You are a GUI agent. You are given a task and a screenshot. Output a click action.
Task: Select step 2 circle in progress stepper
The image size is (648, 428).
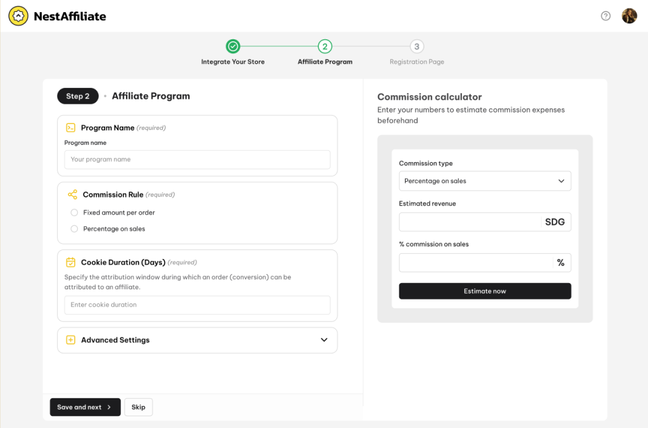tap(325, 46)
